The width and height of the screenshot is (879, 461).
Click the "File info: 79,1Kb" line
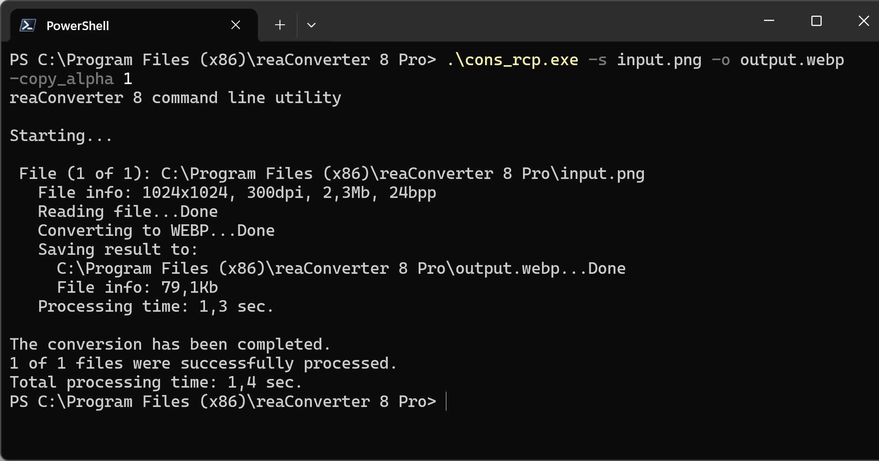coord(137,288)
